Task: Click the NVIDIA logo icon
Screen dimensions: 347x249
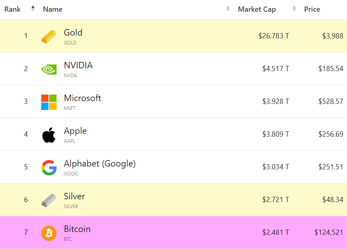Action: click(49, 69)
